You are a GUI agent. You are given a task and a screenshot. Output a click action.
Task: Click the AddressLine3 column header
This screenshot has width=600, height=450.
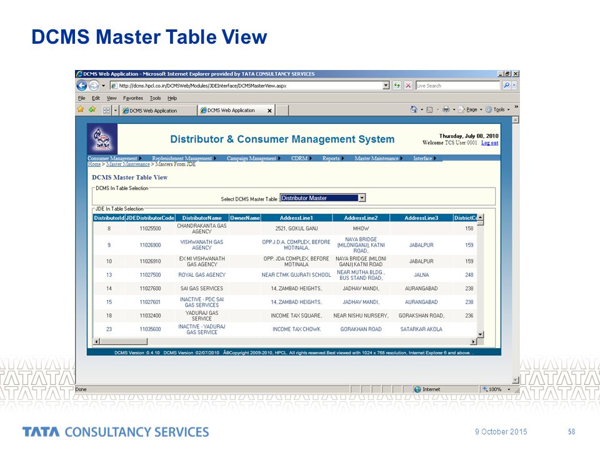421,217
